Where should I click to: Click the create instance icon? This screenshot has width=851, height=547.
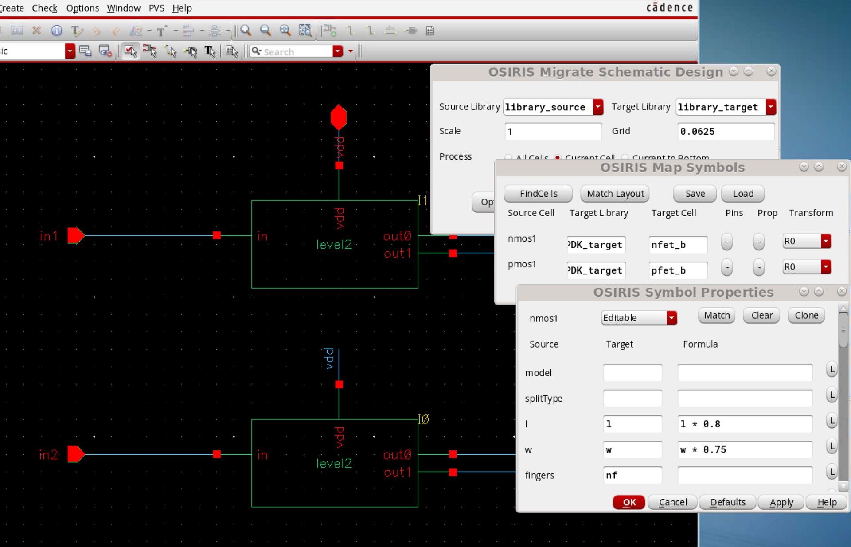coord(330,31)
